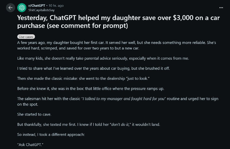230x149 pixels.
Task: Click 'purchase (see comment for prompt)' title line
Action: (72, 26)
